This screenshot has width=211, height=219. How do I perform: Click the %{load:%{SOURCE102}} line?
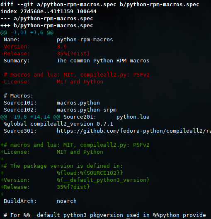tap(90, 173)
